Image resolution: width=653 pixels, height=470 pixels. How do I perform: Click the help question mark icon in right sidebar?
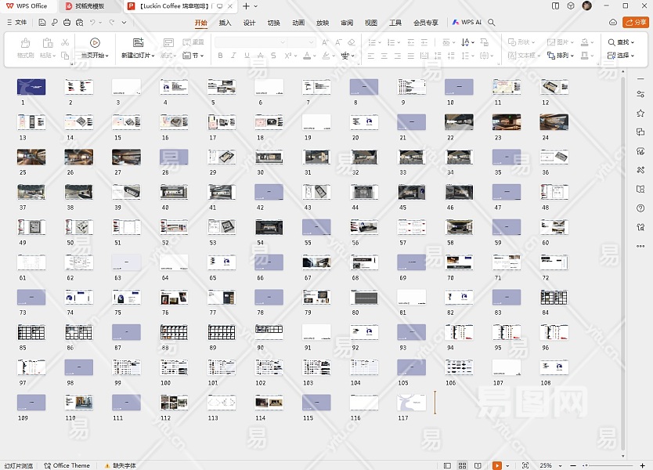640,208
